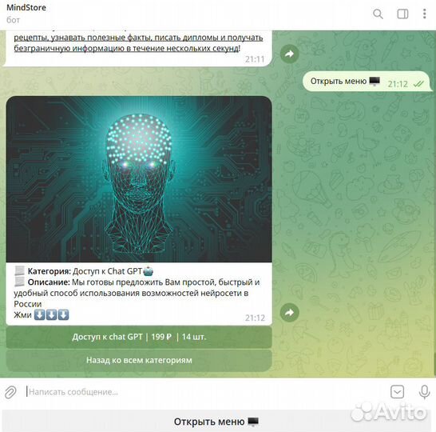Click the paperclip attach file icon
Image resolution: width=436 pixels, height=432 pixels.
[x=10, y=392]
